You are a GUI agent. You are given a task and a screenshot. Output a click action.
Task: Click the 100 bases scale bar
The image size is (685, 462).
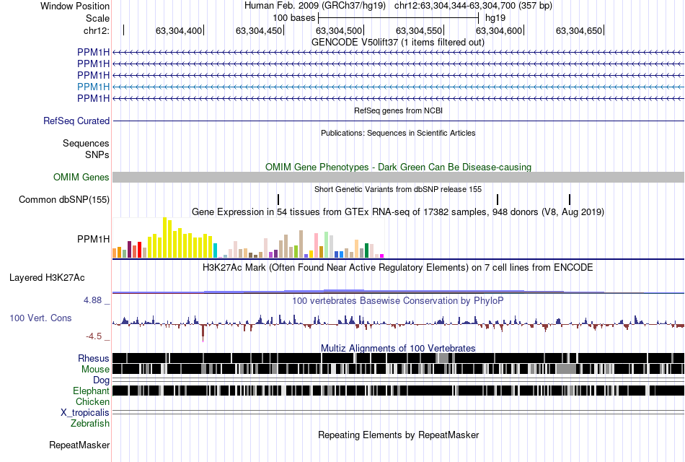point(399,18)
